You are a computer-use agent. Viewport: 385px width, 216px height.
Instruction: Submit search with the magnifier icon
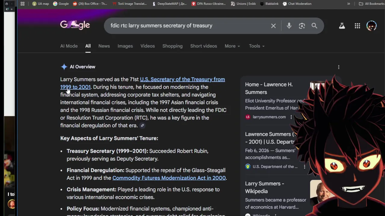coord(314,26)
